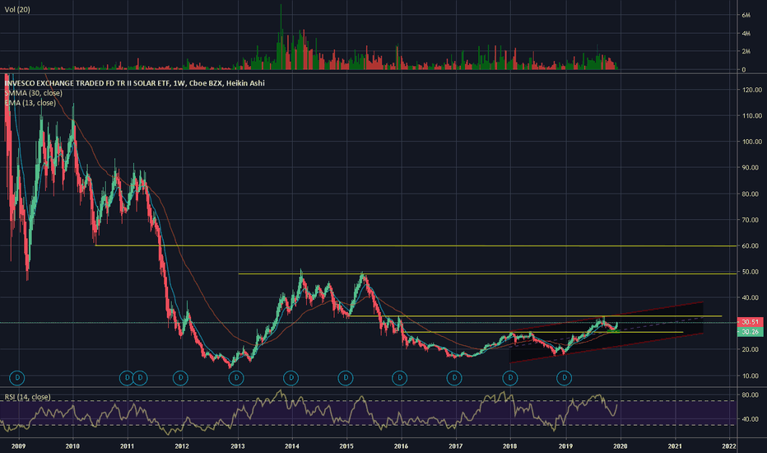Click the 10.00 price axis label
The image size is (767, 453).
[752, 376]
